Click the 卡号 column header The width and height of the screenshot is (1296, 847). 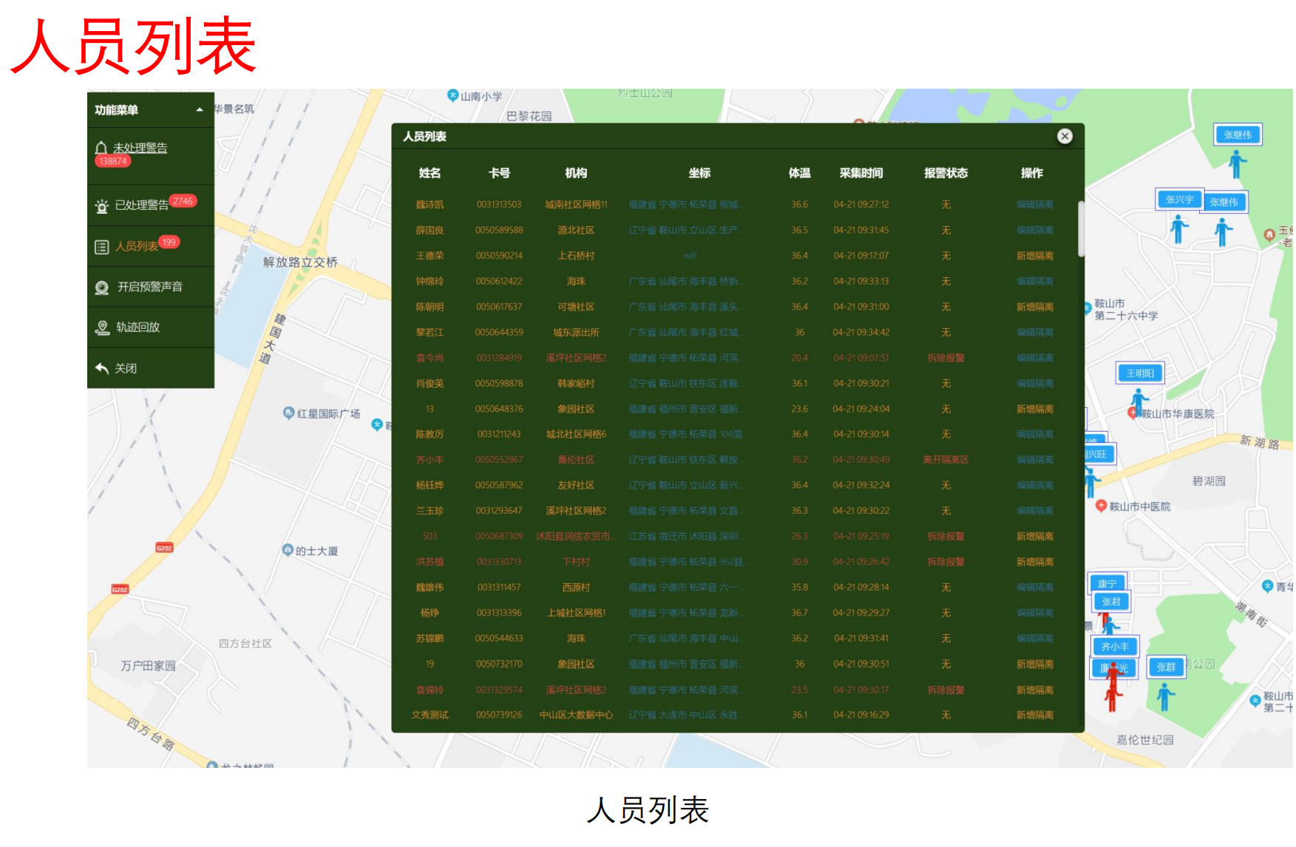[499, 173]
